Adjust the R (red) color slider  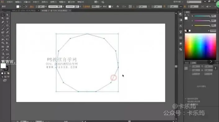tap(202, 16)
